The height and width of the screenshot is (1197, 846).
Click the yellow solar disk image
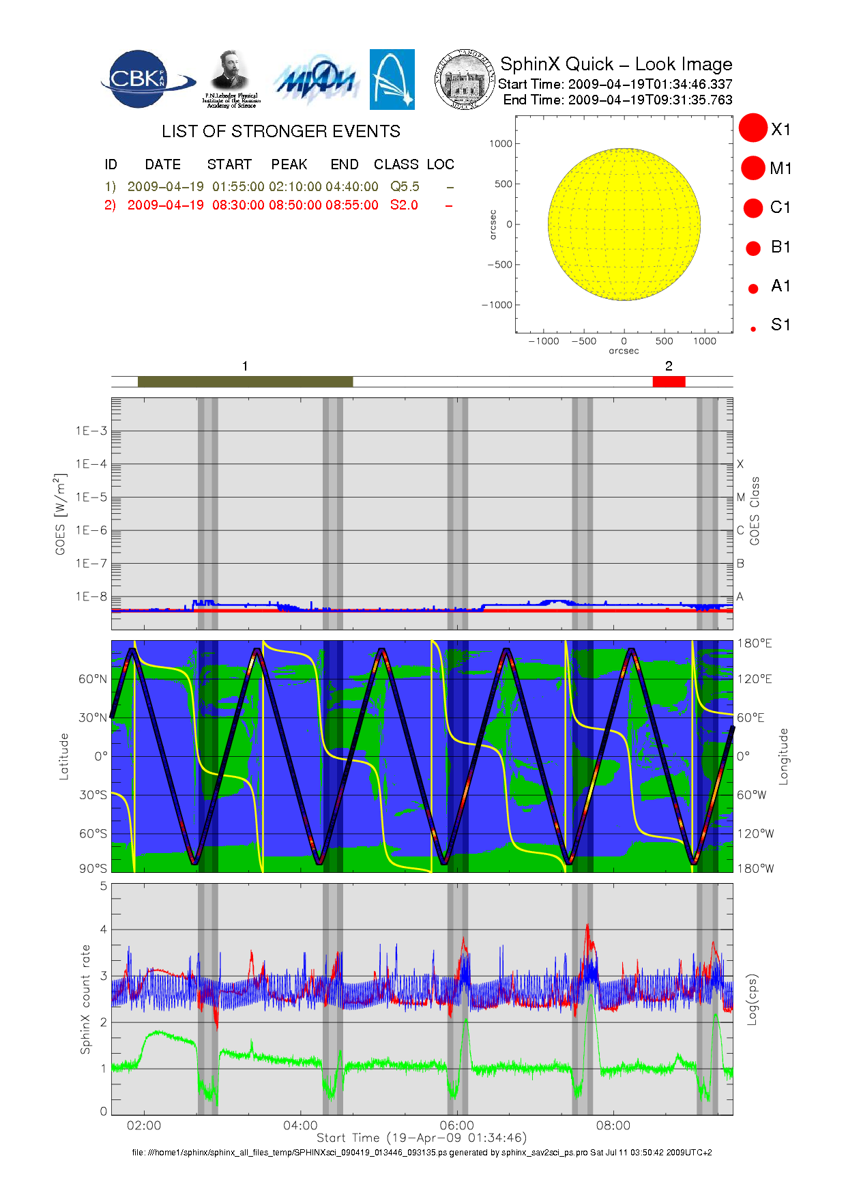click(x=624, y=224)
